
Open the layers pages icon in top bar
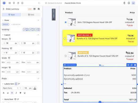coord(18,3)
